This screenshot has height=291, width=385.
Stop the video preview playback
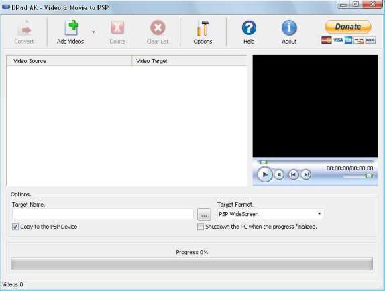coord(279,174)
